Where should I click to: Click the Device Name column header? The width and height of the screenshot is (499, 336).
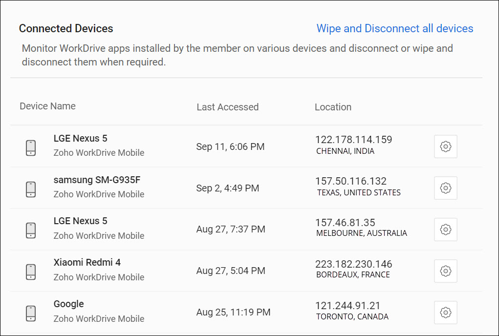pyautogui.click(x=47, y=106)
